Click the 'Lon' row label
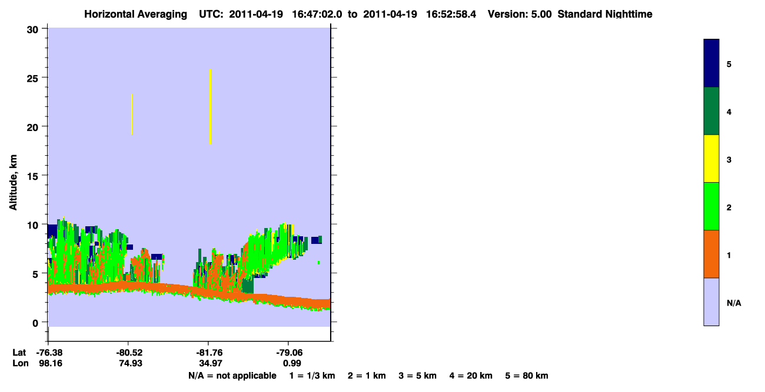Screen dimensions: 765x392 point(20,363)
